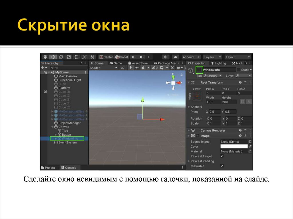Viewport: 293px width, 219px height.
Task: Select the Scene tab
Action: pyautogui.click(x=97, y=63)
